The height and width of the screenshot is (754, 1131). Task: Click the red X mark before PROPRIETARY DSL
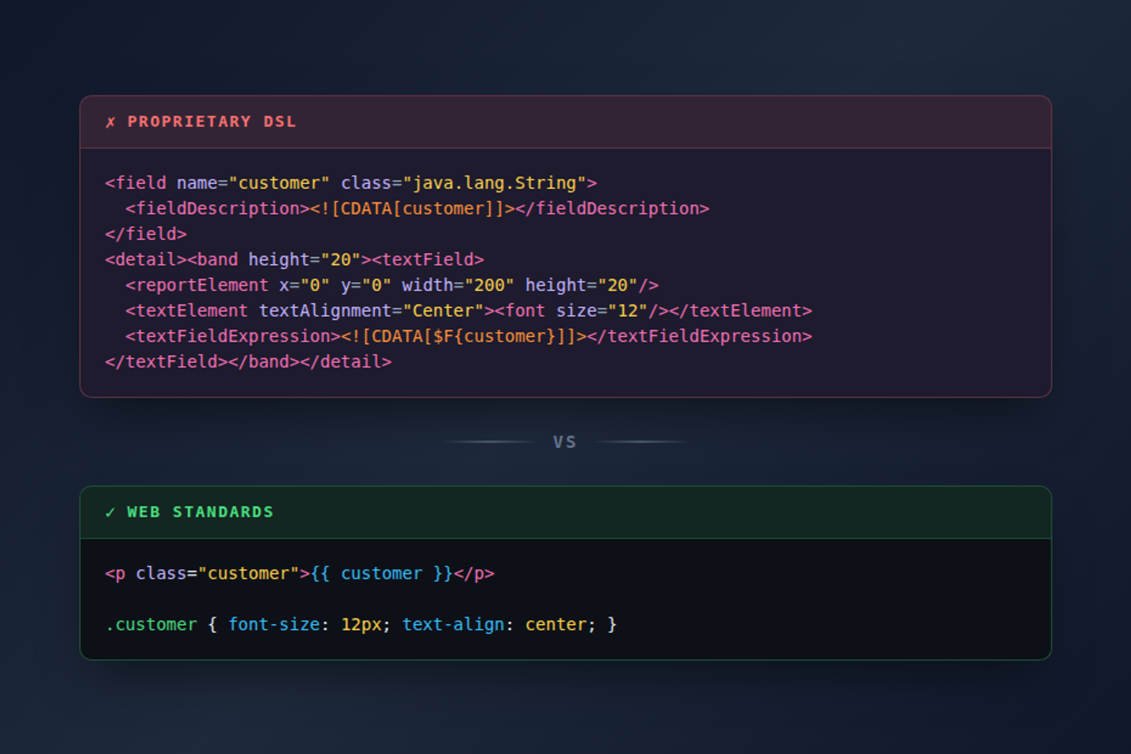pyautogui.click(x=111, y=122)
